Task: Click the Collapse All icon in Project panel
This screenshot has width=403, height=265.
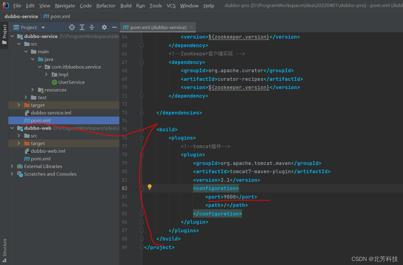Action: pyautogui.click(x=92, y=27)
